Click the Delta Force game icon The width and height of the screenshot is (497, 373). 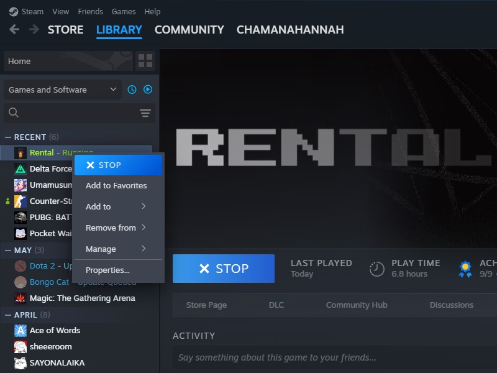pos(21,168)
